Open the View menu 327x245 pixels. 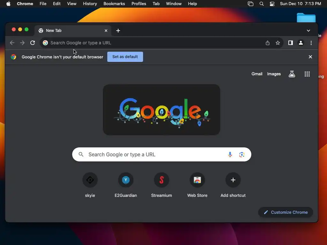click(x=72, y=4)
